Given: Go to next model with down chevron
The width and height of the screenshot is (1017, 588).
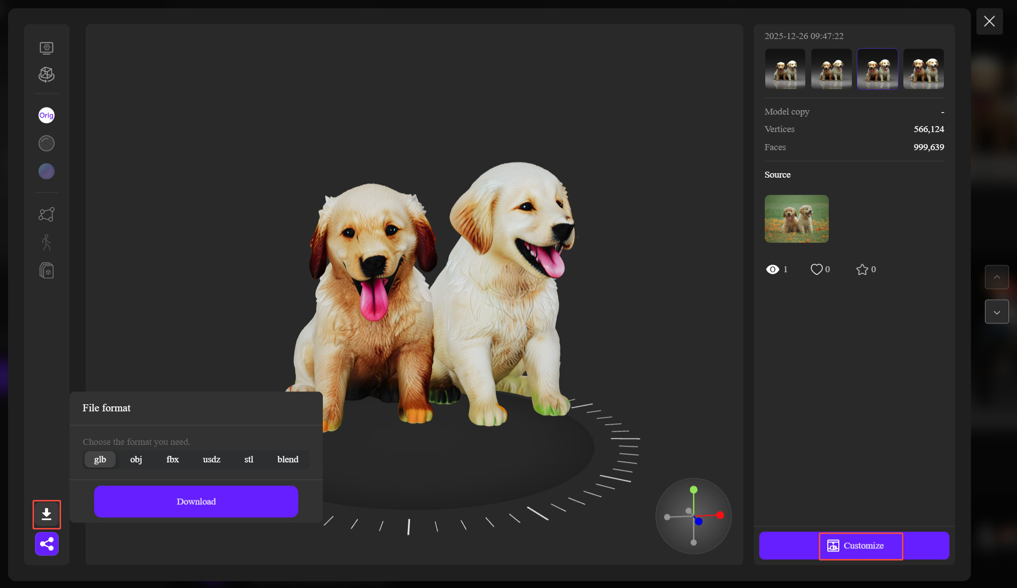Looking at the screenshot, I should 996,312.
